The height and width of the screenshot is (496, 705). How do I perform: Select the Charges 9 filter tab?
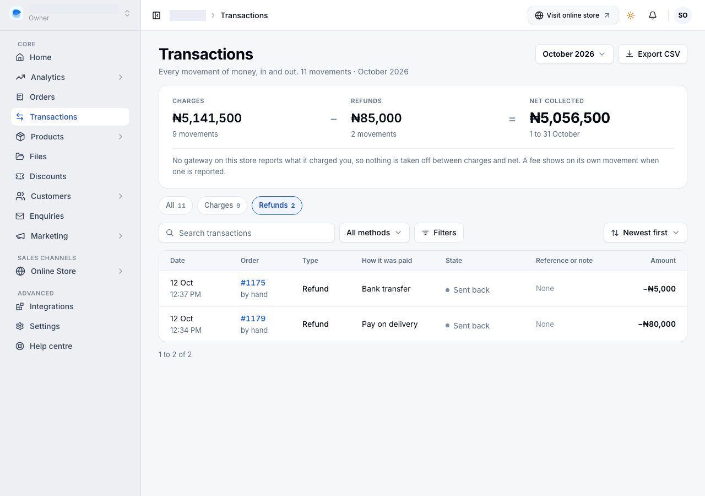(222, 206)
